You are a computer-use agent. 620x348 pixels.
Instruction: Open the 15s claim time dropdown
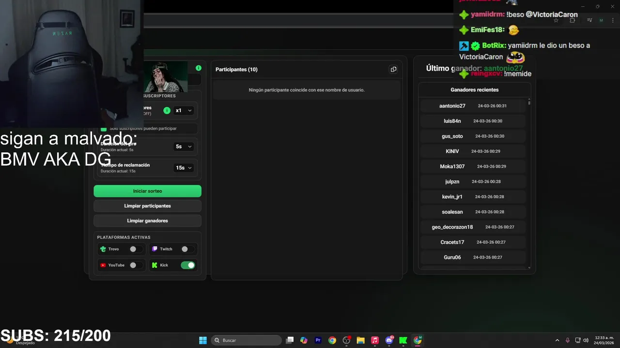click(x=184, y=168)
